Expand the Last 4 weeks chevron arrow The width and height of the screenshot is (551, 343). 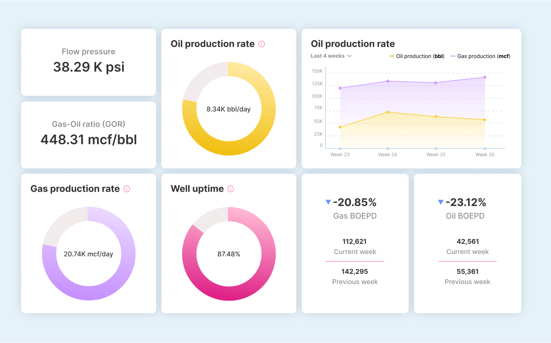point(350,56)
